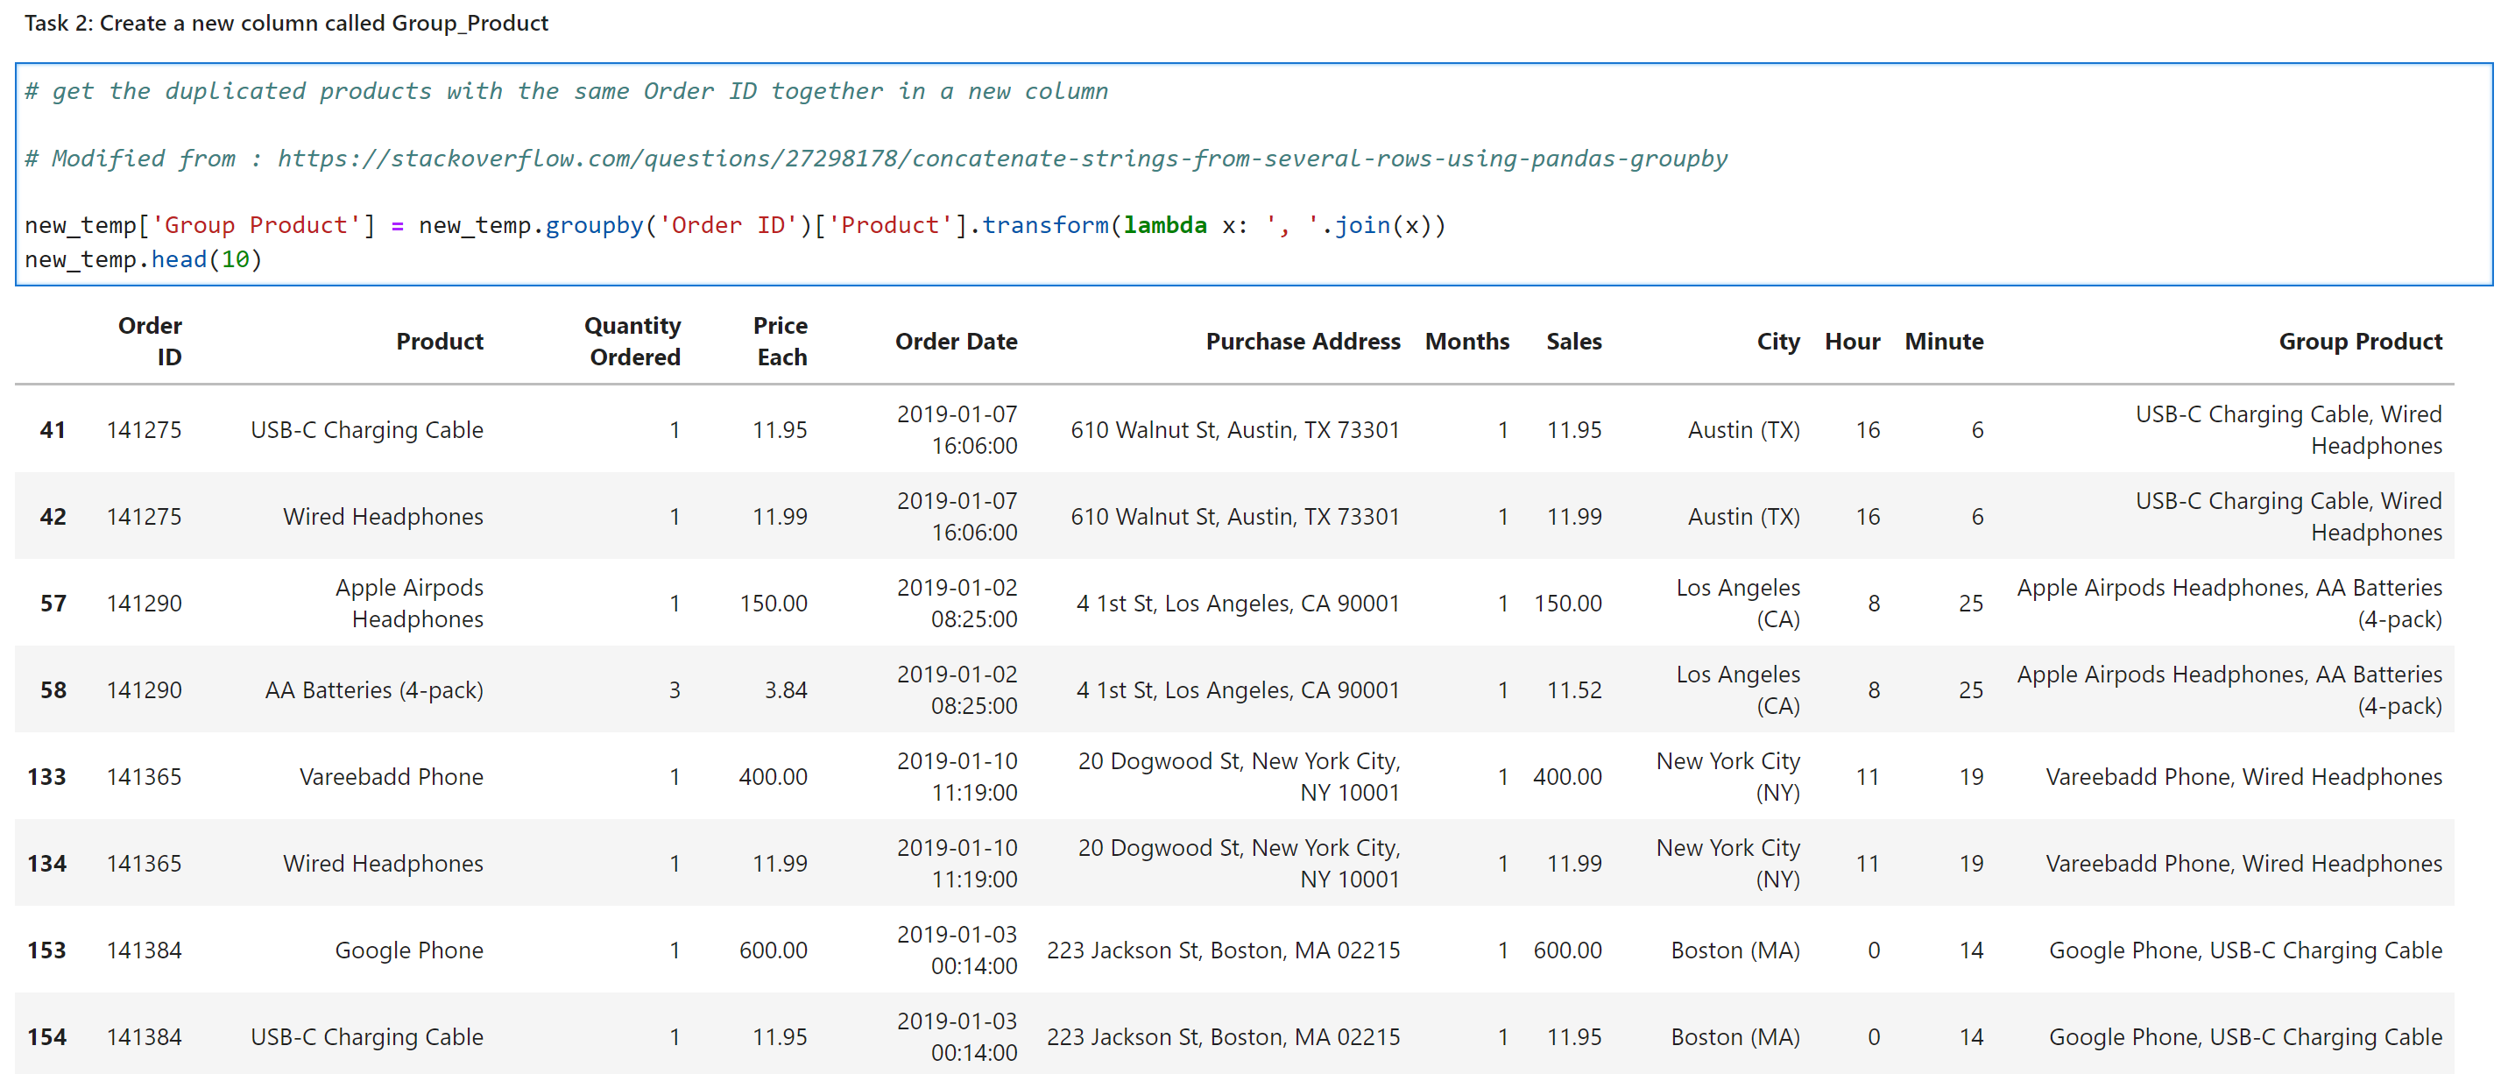Viewport: 2501px width, 1074px height.
Task: Click row index 154
Action: (x=46, y=1037)
